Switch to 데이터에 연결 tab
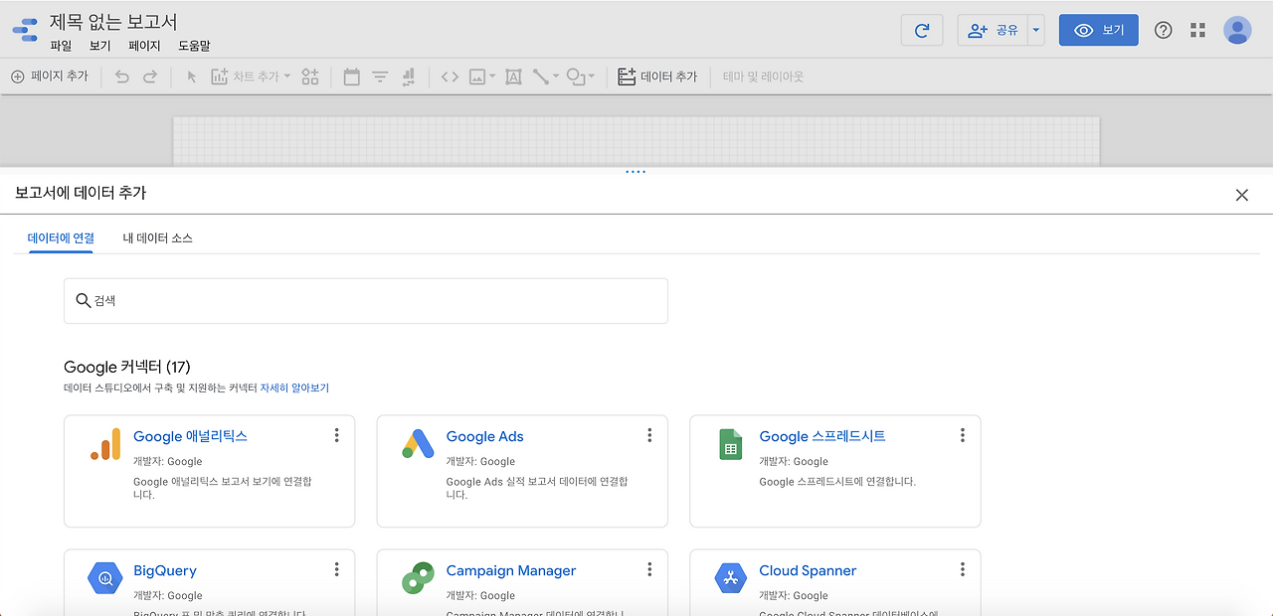This screenshot has height=616, width=1273. pos(61,238)
